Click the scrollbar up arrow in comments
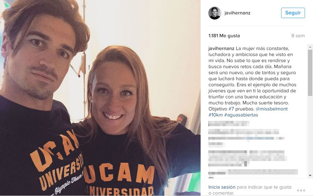Screen dimensions: 313x196 310,47
